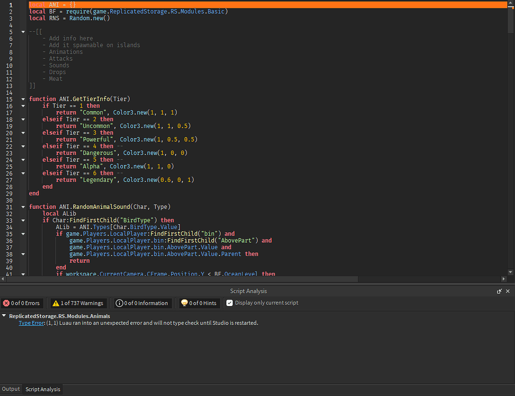Viewport: 515px width, 396px height.
Task: Click the yellow warning triangle icon
Action: pyautogui.click(x=56, y=303)
